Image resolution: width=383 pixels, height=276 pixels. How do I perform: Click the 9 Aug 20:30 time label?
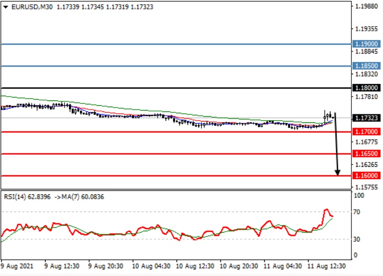click(x=106, y=266)
